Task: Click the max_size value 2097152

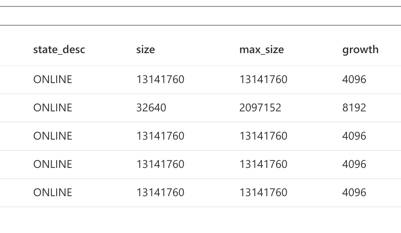Action: 260,108
